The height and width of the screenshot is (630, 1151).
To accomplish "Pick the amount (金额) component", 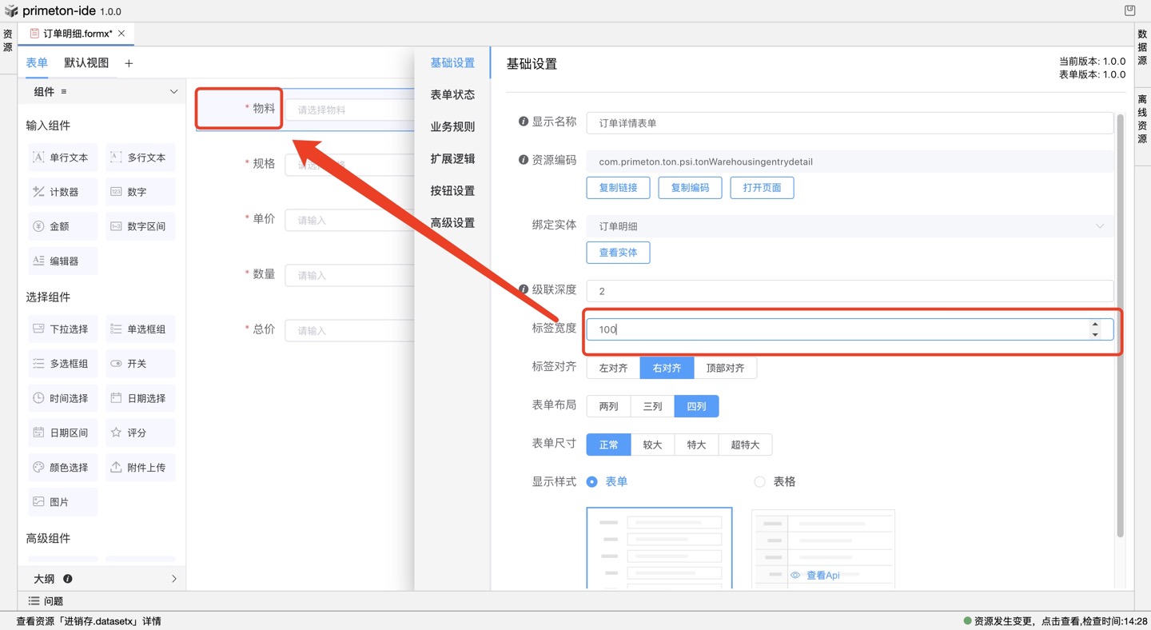I will 62,226.
